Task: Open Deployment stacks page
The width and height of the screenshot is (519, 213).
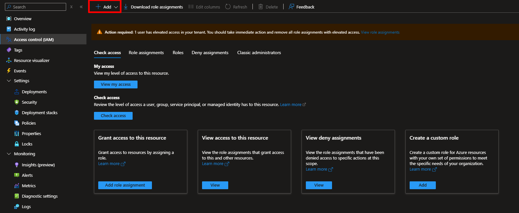Action: pos(39,113)
